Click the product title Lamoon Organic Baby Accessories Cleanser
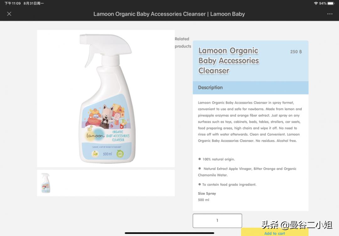This screenshot has height=236, width=339. 229,60
